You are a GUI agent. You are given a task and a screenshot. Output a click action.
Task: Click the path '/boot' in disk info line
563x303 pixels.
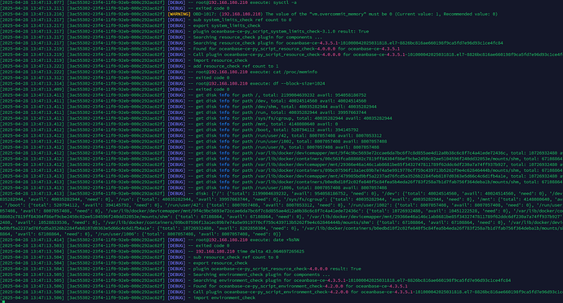click(x=262, y=130)
